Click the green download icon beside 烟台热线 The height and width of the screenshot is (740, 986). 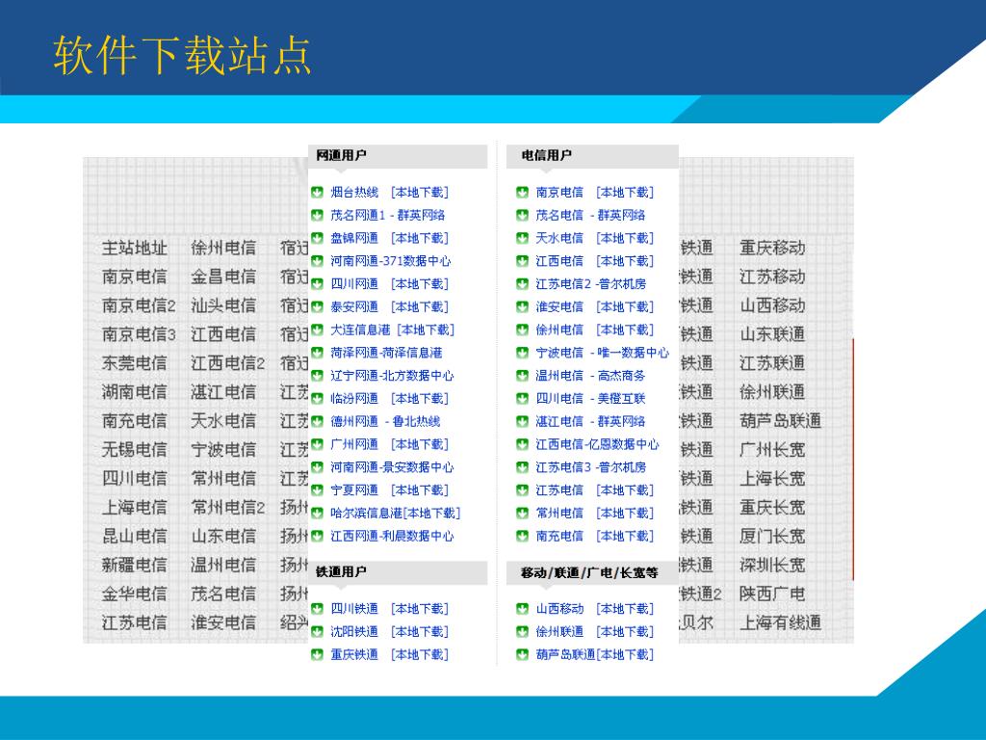318,193
